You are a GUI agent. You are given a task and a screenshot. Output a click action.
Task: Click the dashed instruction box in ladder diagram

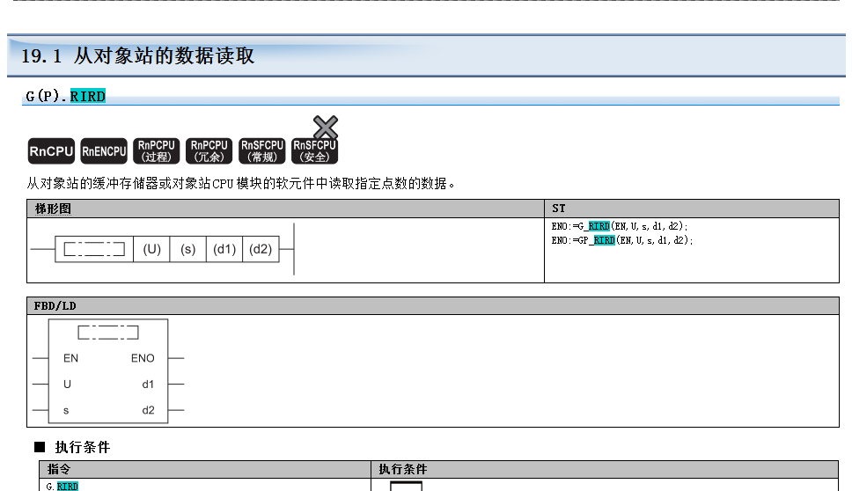click(93, 249)
